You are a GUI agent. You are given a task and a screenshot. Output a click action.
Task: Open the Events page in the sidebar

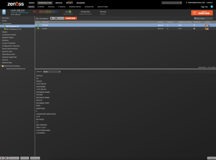pyautogui.click(x=4, y=21)
